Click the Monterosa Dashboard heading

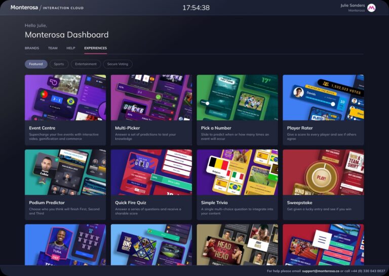67,35
